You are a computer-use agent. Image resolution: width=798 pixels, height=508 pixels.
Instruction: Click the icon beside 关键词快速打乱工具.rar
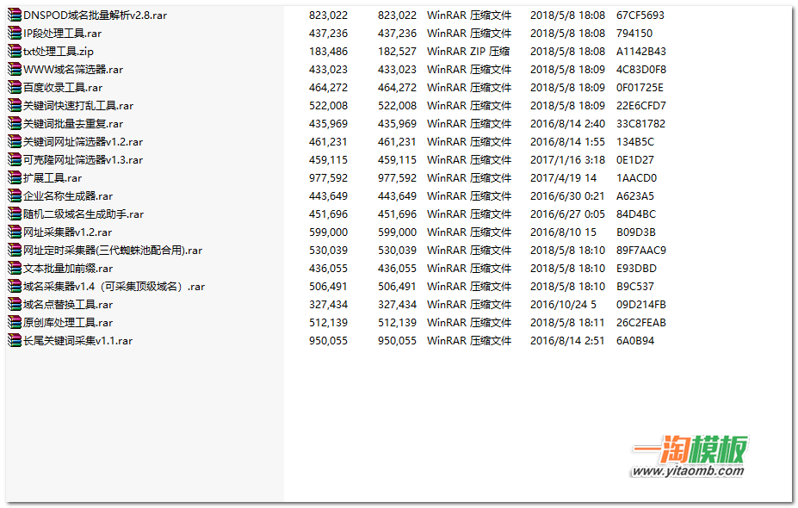(15, 105)
